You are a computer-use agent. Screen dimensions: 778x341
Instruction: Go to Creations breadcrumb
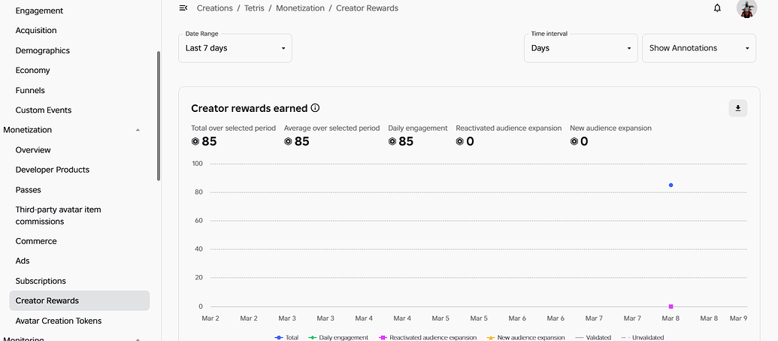(215, 8)
